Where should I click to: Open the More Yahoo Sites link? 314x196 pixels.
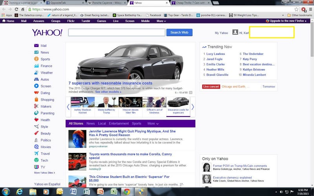(x=44, y=172)
